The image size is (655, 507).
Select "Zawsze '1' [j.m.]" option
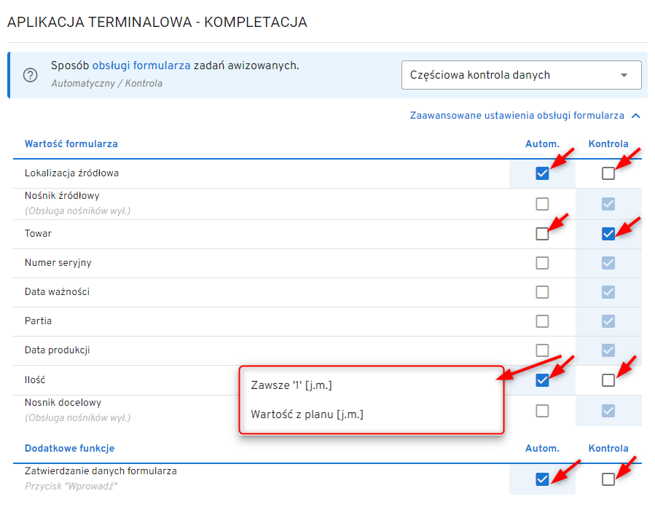pyautogui.click(x=291, y=385)
